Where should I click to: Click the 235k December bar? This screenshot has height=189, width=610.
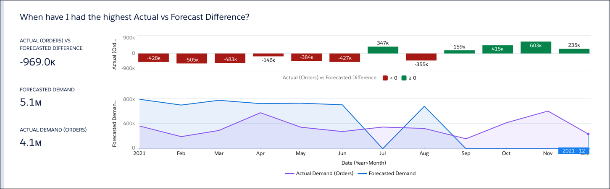[x=574, y=51]
